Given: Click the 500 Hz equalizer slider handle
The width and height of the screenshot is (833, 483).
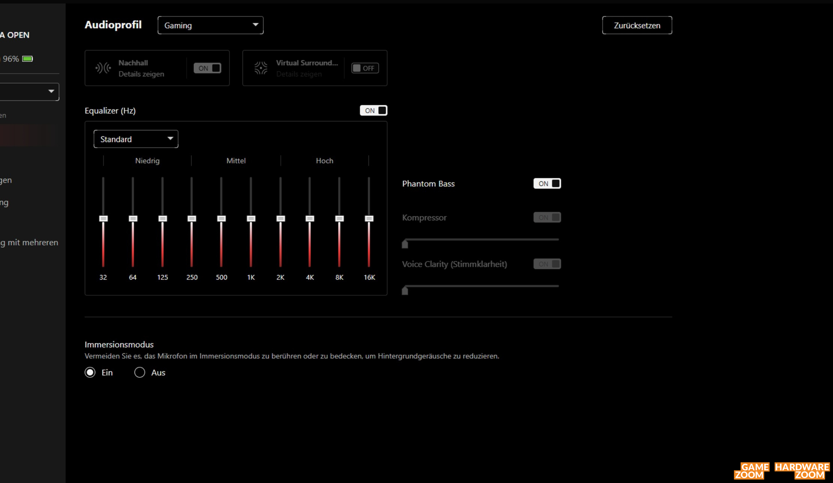Looking at the screenshot, I should 222,219.
